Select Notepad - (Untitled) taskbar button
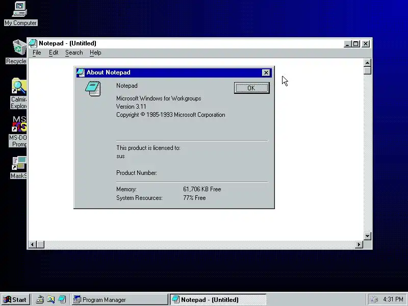Viewport: 408px width, 306px height. coord(218,300)
